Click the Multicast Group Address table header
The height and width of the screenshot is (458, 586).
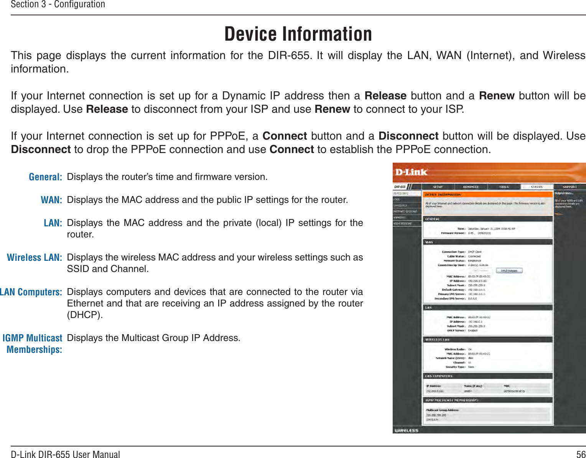point(443,410)
